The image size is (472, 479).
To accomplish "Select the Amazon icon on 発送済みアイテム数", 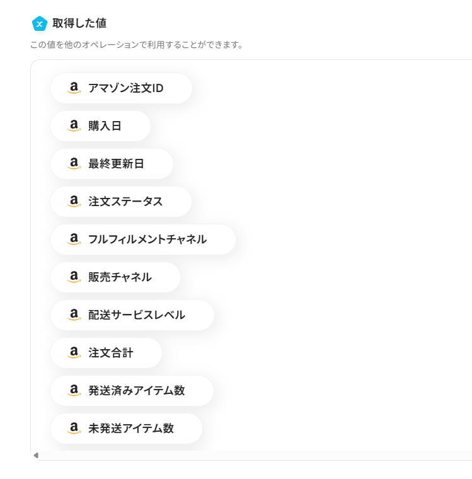I will (x=74, y=391).
